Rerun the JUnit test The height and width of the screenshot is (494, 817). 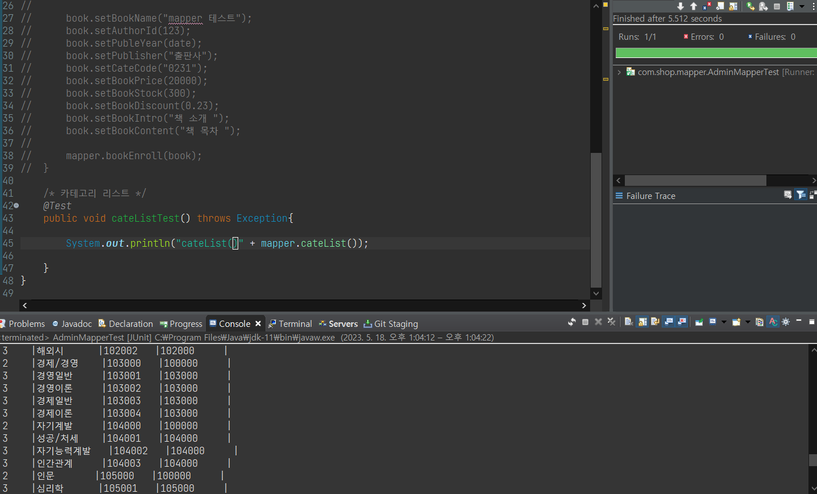[x=750, y=6]
